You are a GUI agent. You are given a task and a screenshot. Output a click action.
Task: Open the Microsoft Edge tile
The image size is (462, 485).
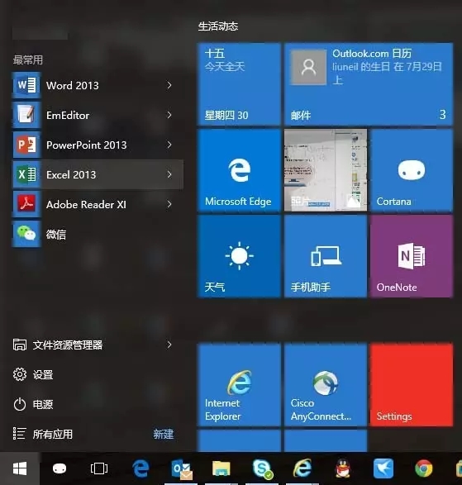(239, 170)
